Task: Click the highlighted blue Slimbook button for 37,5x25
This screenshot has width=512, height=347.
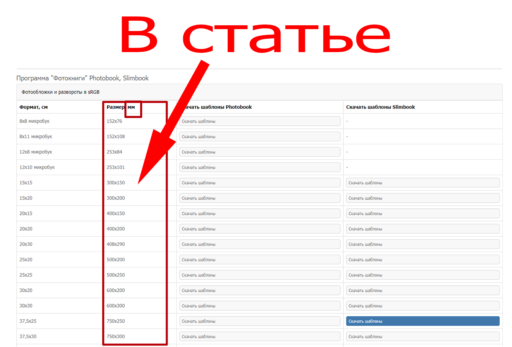Action: pos(422,321)
